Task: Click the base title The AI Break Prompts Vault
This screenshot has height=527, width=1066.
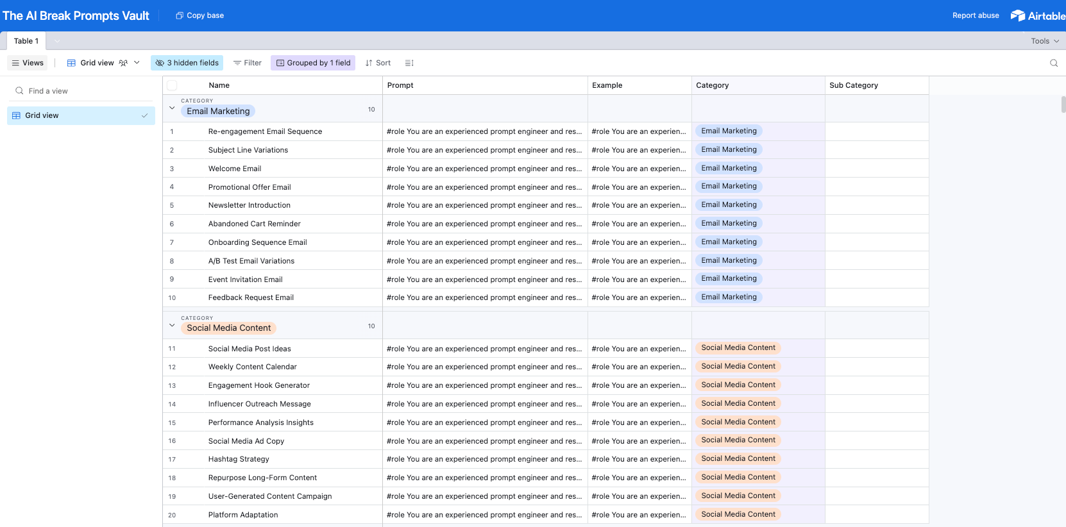Action: (x=76, y=15)
